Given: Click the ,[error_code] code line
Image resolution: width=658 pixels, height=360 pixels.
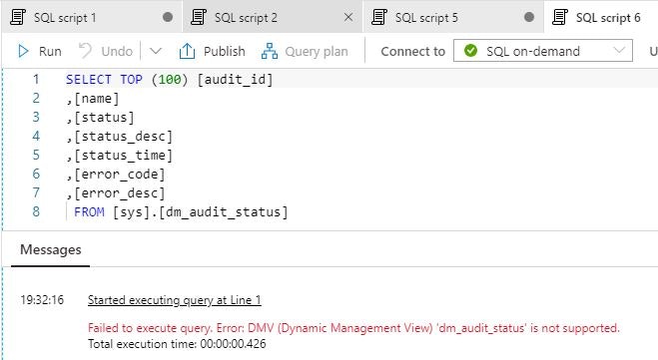Looking at the screenshot, I should point(116,174).
